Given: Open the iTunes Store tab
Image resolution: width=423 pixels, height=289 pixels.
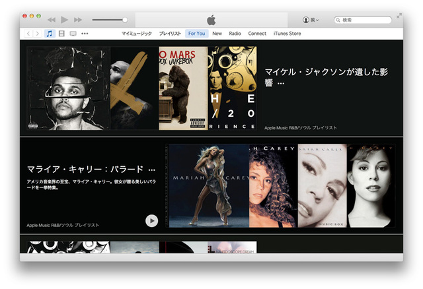Looking at the screenshot, I should click(287, 34).
